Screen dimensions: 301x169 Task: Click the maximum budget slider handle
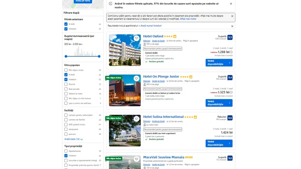(x=99, y=56)
